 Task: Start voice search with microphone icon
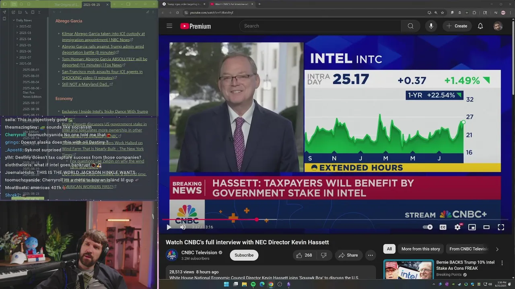click(x=431, y=26)
